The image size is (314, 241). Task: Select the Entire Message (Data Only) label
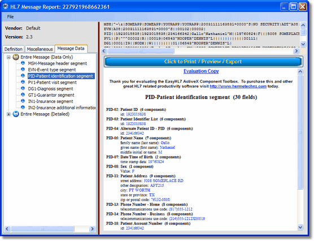click(x=47, y=57)
